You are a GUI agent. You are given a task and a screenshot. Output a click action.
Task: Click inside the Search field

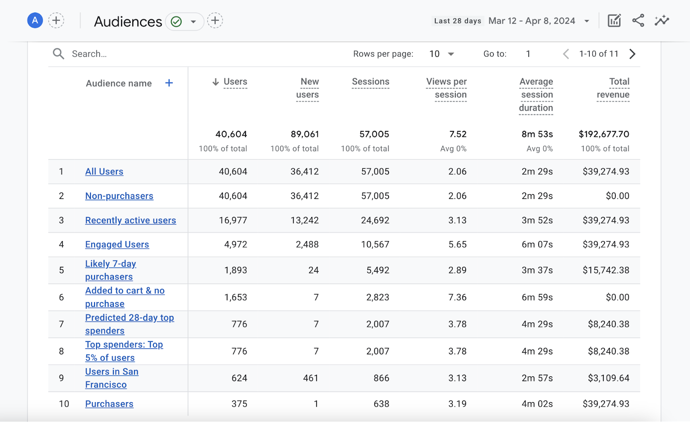point(108,53)
